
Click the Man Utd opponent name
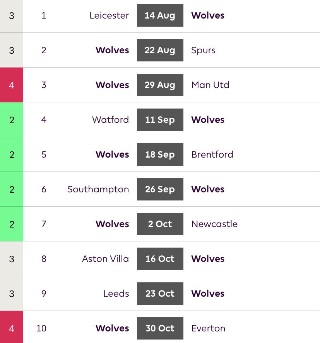pyautogui.click(x=210, y=85)
